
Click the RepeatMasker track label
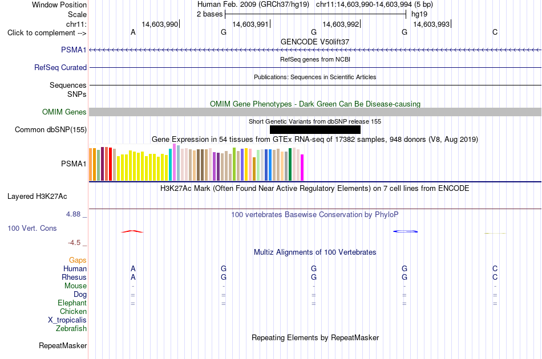click(x=63, y=345)
